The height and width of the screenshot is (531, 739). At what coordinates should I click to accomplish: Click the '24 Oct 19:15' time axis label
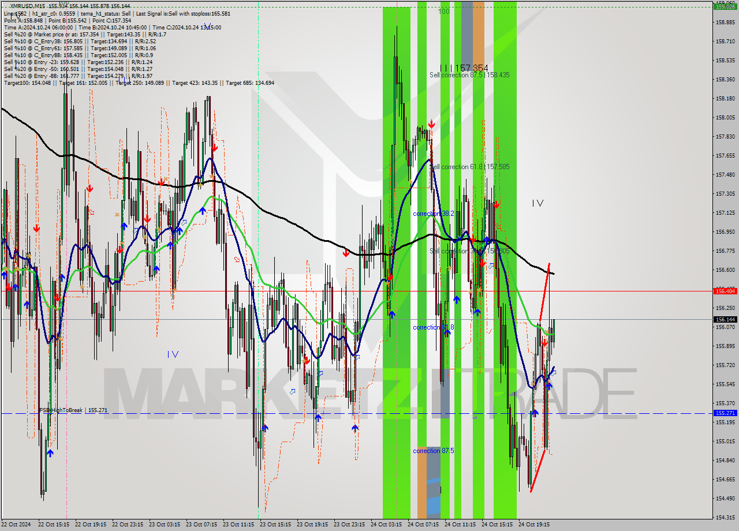point(534,525)
